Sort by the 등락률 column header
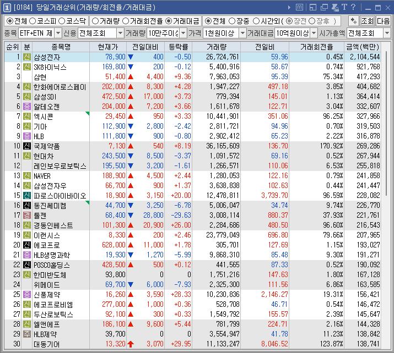This screenshot has width=394, height=353. tap(179, 47)
